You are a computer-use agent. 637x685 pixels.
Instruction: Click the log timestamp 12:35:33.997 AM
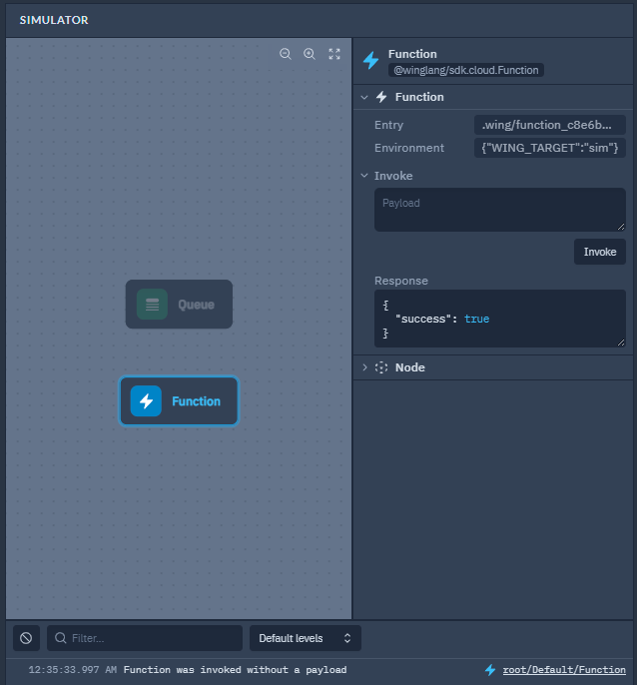pyautogui.click(x=73, y=670)
